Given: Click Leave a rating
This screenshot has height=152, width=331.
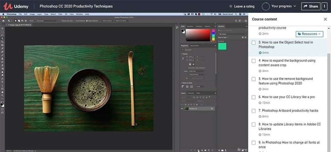Looking at the screenshot, I should (x=242, y=6).
